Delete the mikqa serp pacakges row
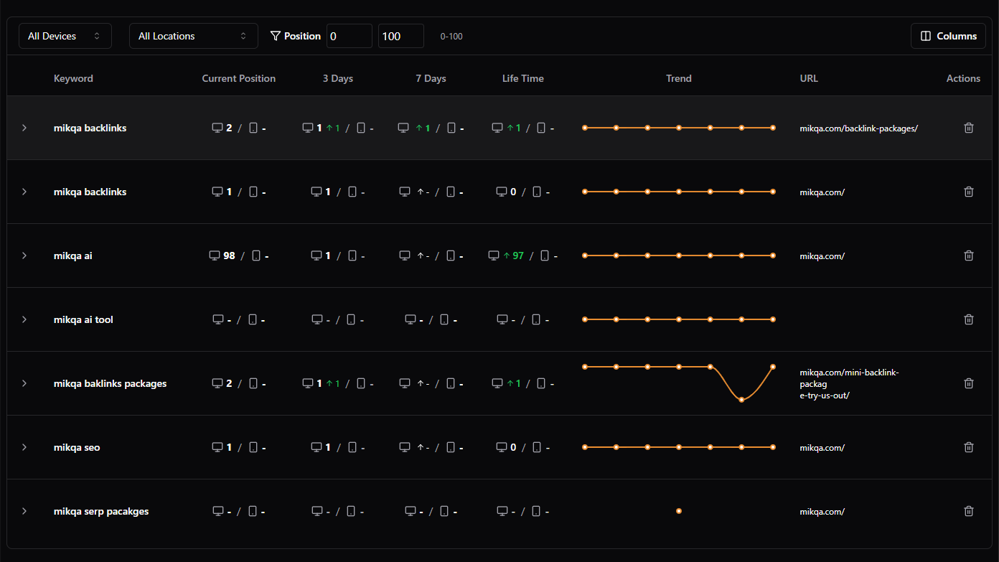This screenshot has height=562, width=999. pos(968,511)
